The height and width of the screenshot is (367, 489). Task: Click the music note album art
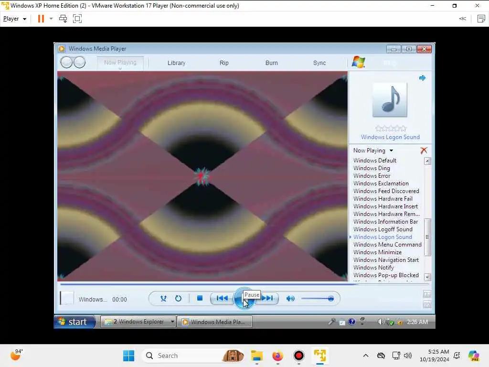pyautogui.click(x=390, y=100)
